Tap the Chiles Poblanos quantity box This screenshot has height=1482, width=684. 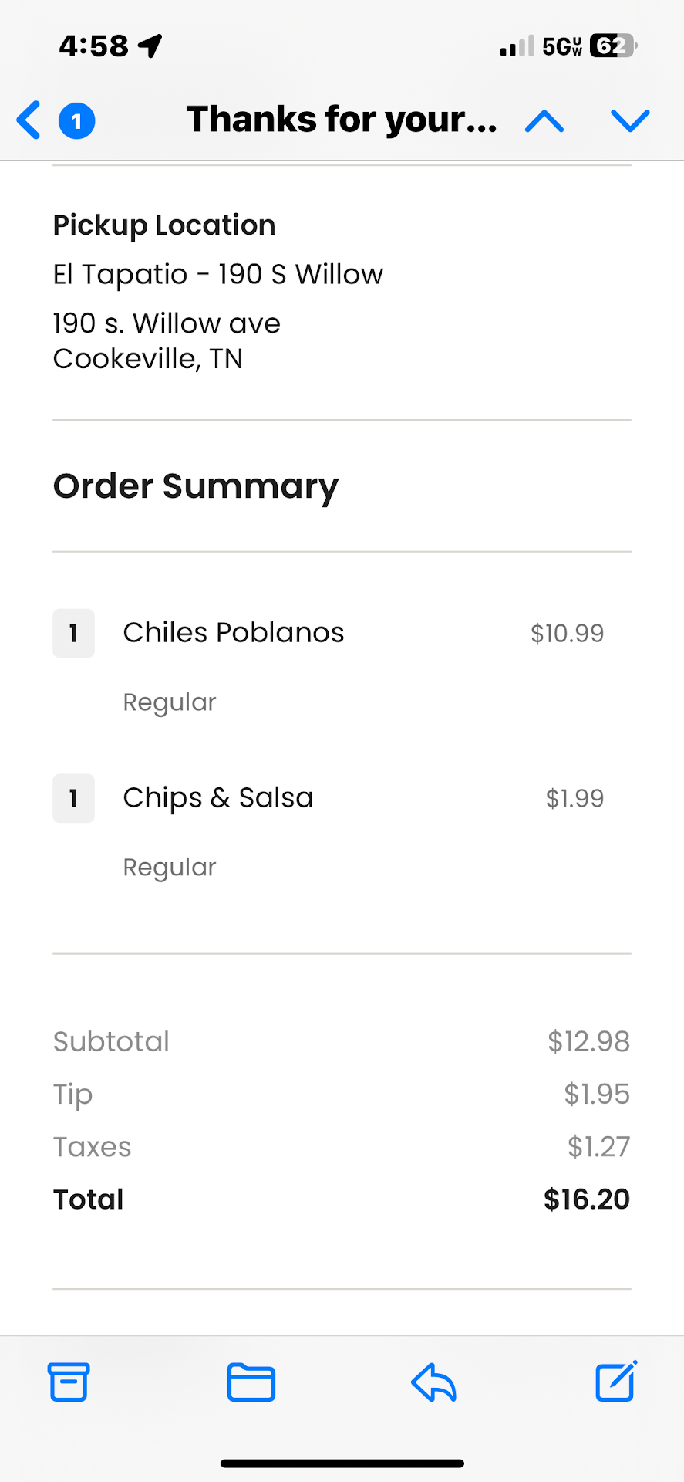[x=73, y=634]
